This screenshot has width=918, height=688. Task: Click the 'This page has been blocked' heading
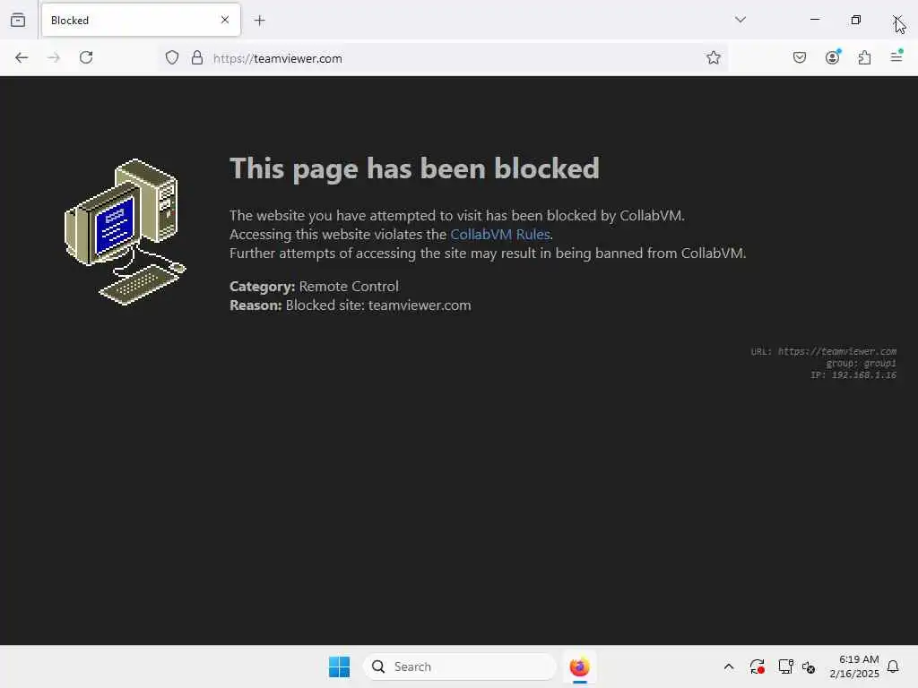pyautogui.click(x=414, y=168)
